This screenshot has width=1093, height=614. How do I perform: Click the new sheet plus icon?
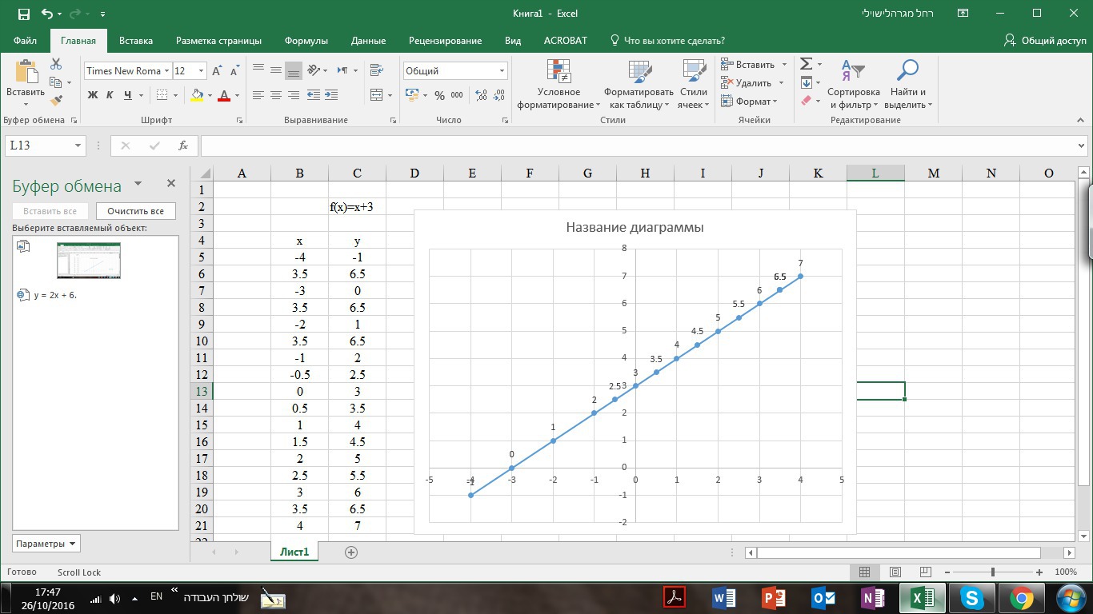pyautogui.click(x=350, y=552)
